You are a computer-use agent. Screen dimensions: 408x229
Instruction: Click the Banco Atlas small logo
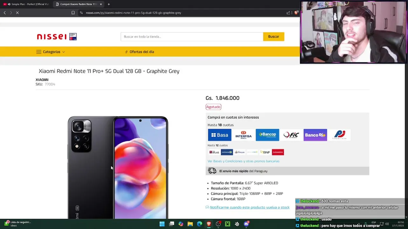(214, 152)
